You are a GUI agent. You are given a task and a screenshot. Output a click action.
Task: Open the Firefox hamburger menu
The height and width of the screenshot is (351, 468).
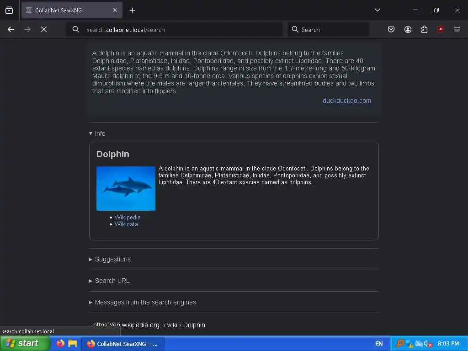(457, 29)
